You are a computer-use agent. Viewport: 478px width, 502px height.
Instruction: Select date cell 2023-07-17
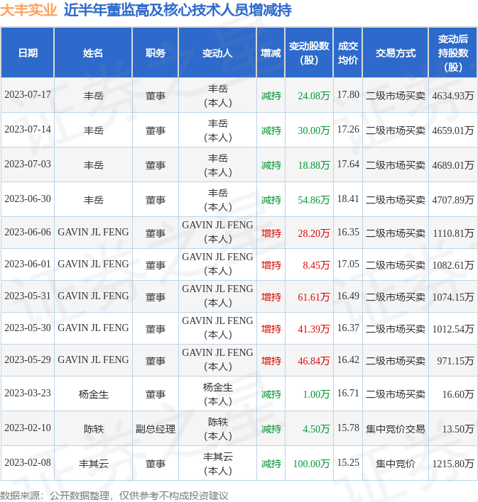point(28,95)
